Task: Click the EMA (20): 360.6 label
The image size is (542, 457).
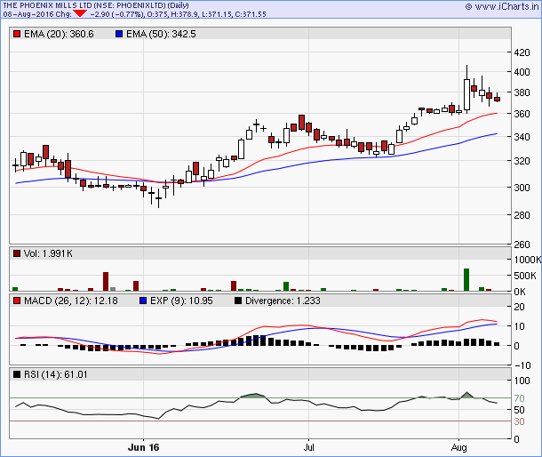Action: [59, 35]
